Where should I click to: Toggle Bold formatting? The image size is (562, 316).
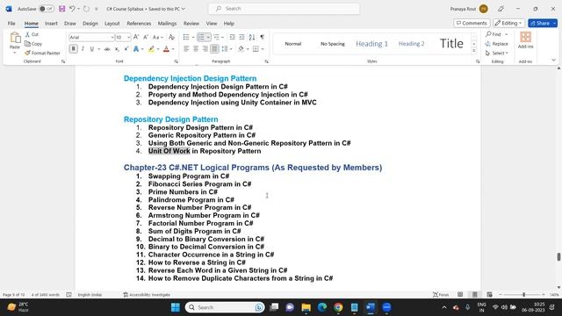[x=73, y=49]
